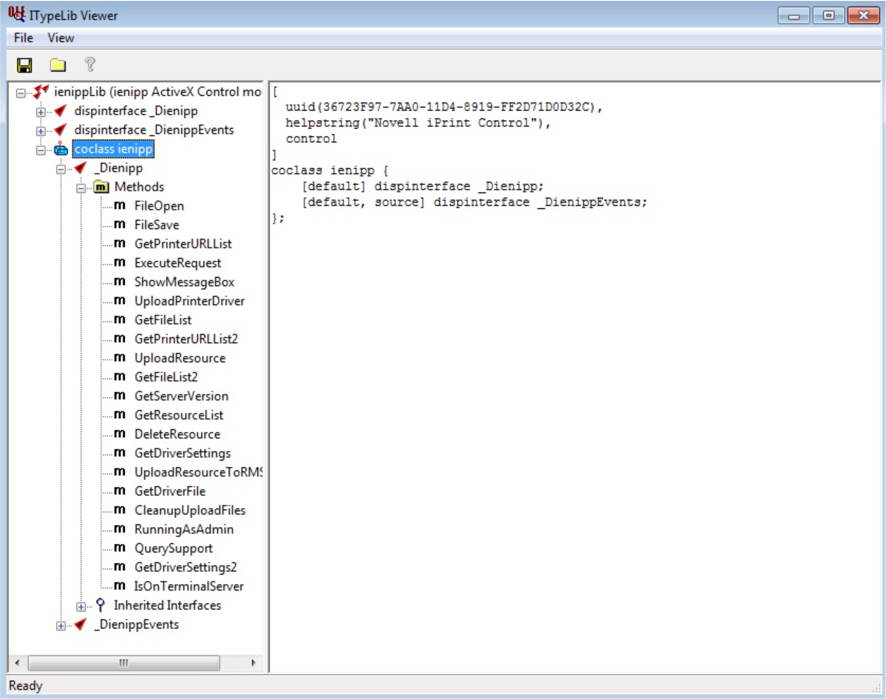Close the ITypeLib Viewer window
The image size is (886, 699).
click(x=864, y=16)
